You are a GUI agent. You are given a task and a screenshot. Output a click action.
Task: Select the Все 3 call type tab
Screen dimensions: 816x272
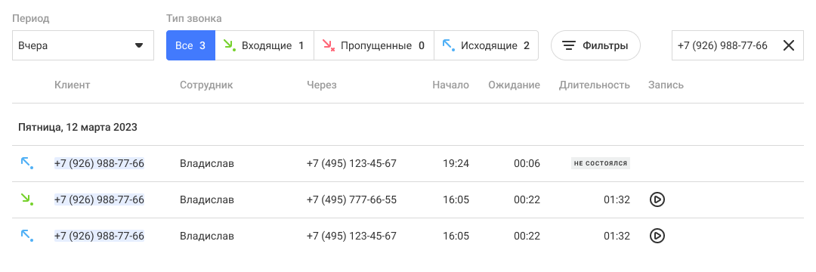[x=190, y=46]
